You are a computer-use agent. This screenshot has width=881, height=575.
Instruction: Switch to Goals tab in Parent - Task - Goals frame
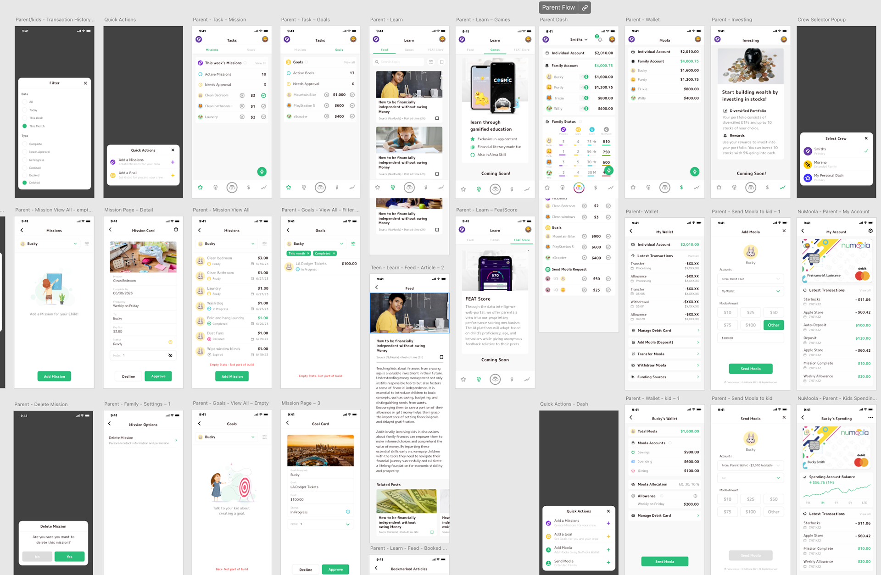pos(339,50)
